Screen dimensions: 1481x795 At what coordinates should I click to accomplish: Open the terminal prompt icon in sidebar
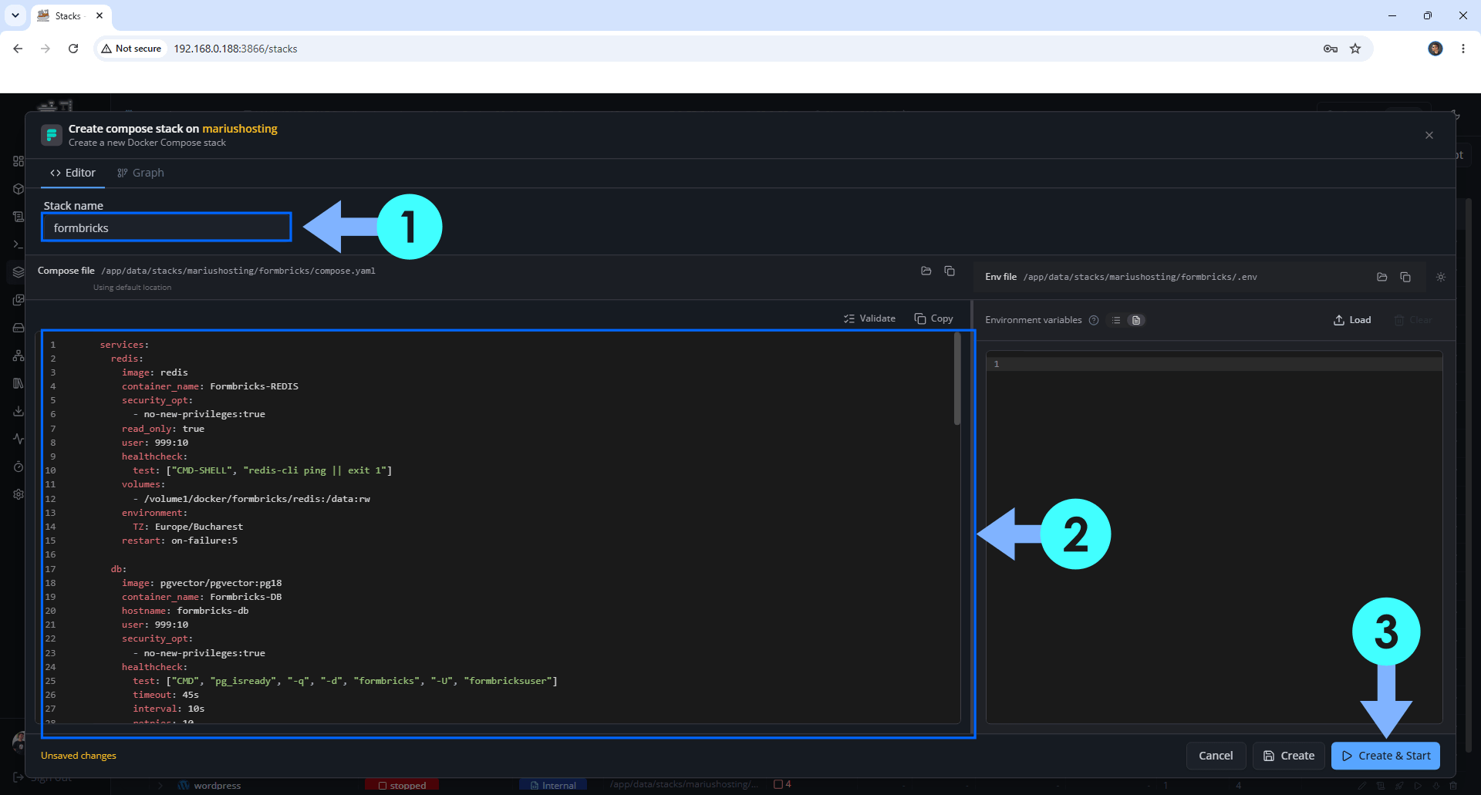pyautogui.click(x=18, y=244)
